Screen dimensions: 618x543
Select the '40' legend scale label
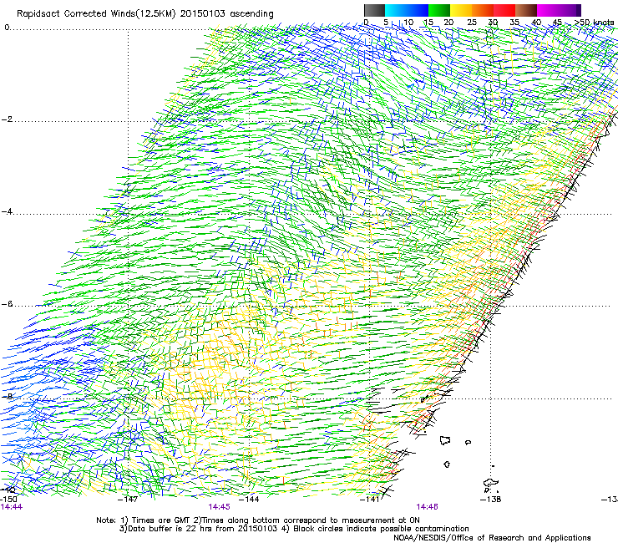pos(536,23)
